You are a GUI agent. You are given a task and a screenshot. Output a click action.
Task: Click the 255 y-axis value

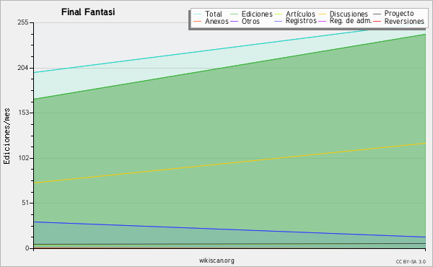[23, 22]
